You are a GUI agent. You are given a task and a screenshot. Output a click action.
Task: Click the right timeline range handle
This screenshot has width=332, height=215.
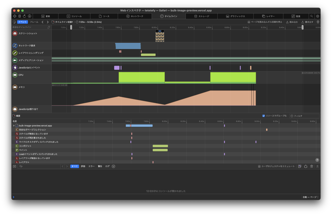pyautogui.click(x=302, y=27)
